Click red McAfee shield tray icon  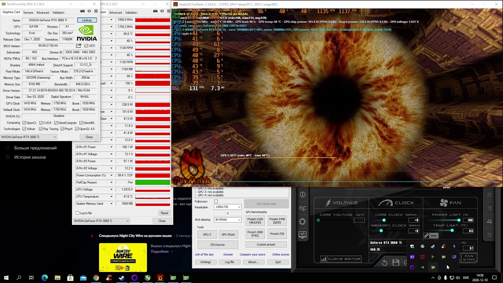point(422,257)
